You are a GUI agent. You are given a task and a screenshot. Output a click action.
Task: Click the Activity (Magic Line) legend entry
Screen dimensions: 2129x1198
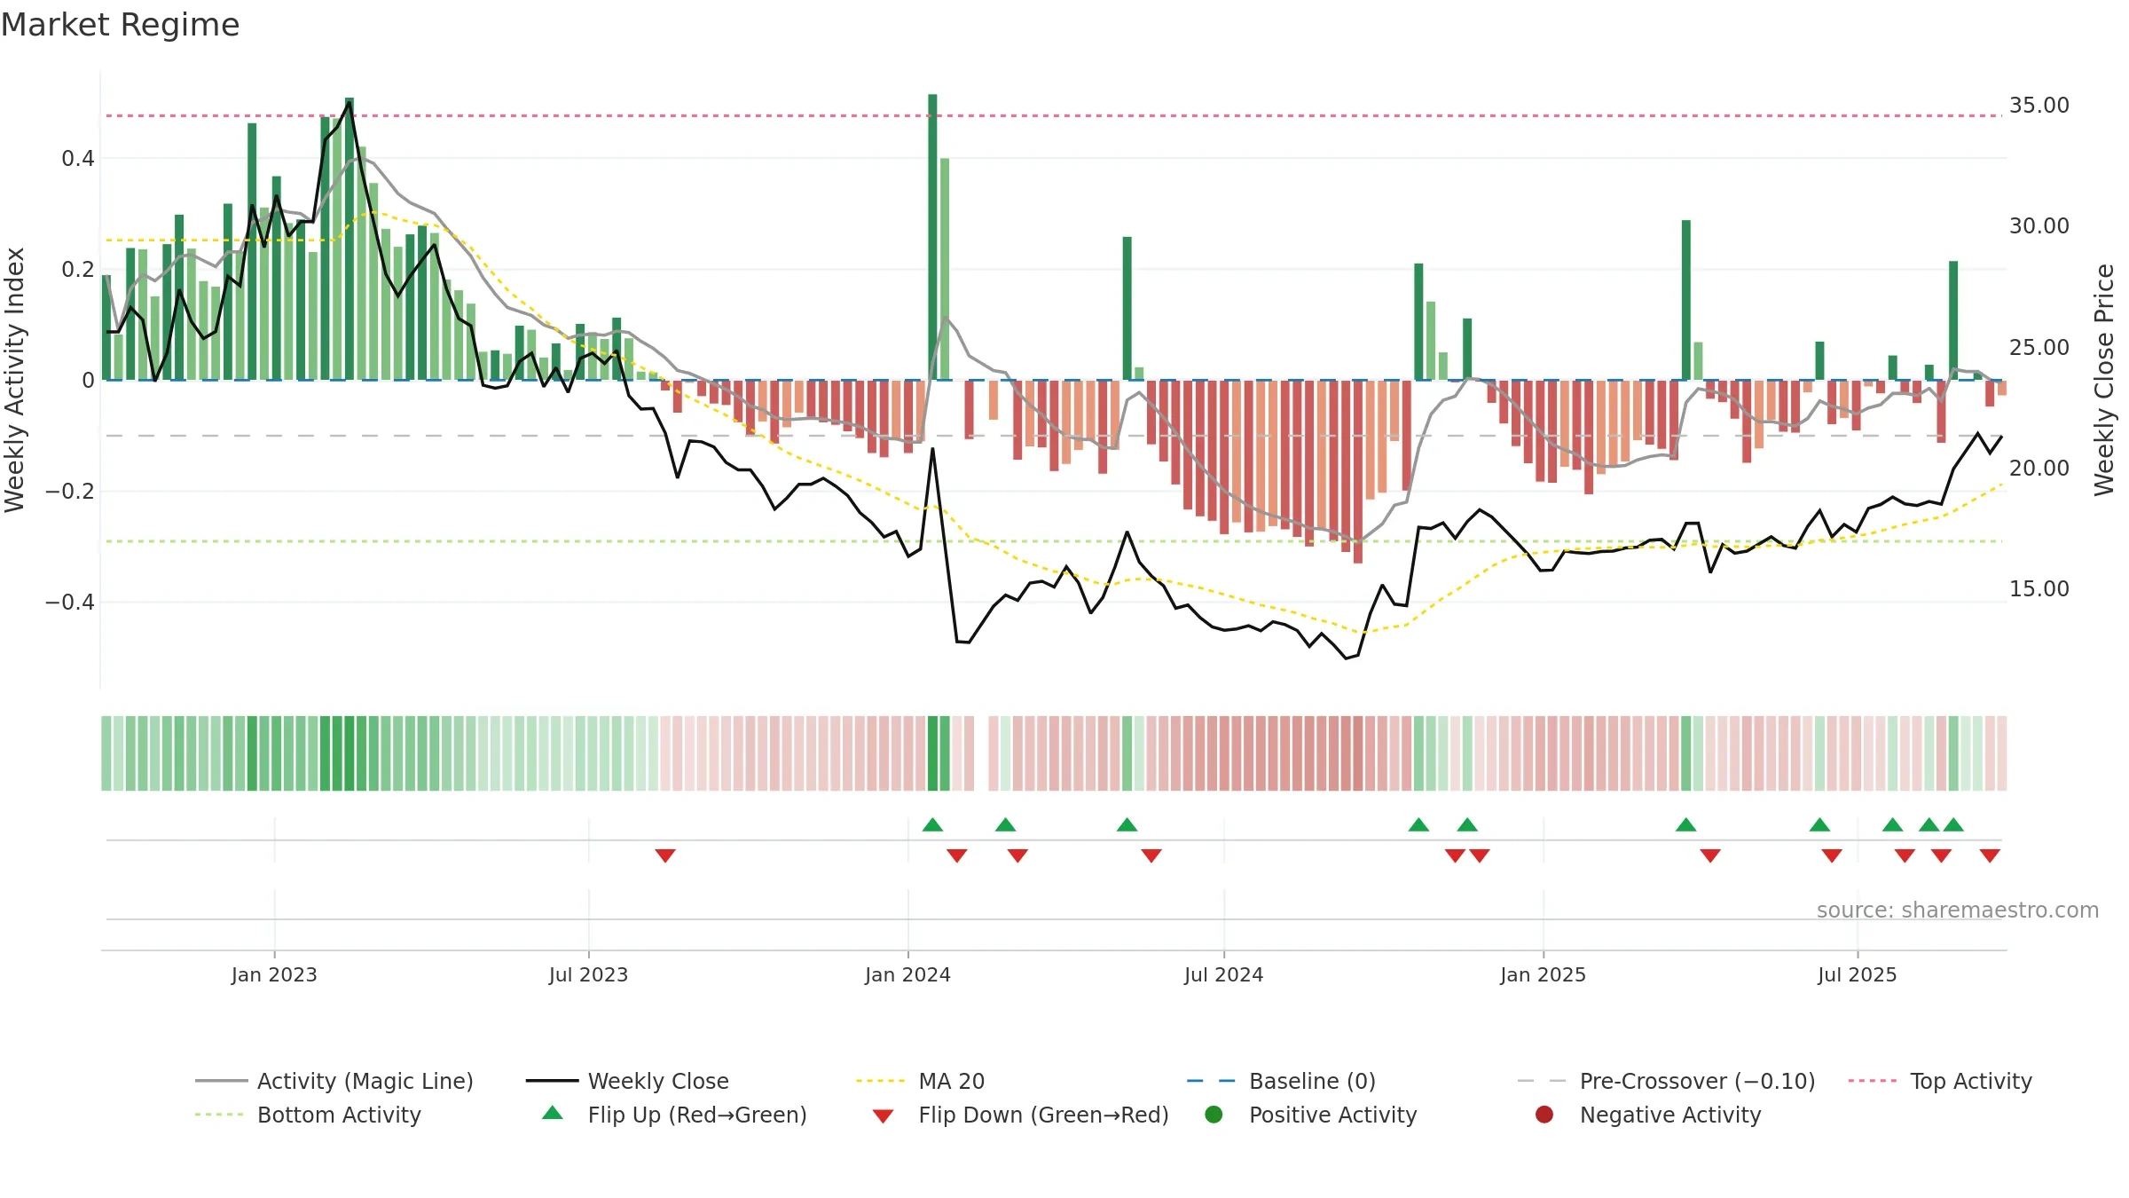[x=334, y=1081]
